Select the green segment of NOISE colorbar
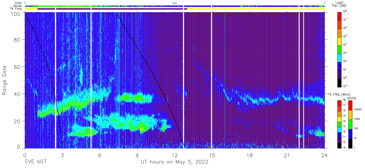Image resolution: width=365 pixels, height=168 pixels. 350,124
